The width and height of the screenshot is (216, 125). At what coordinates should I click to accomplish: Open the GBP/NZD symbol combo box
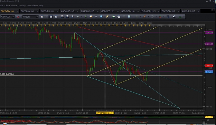8,17
